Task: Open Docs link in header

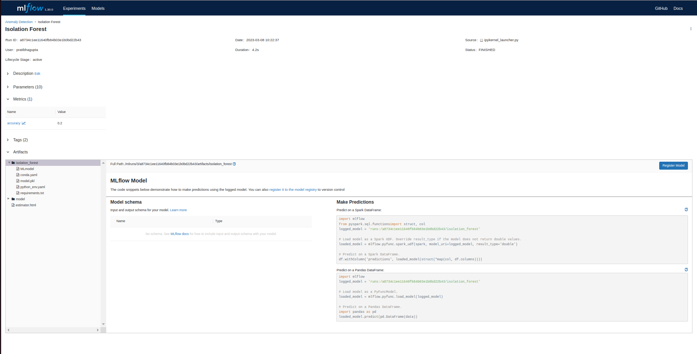Action: click(678, 8)
